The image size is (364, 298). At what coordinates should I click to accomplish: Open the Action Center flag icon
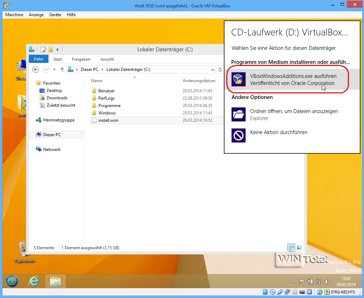click(302, 282)
